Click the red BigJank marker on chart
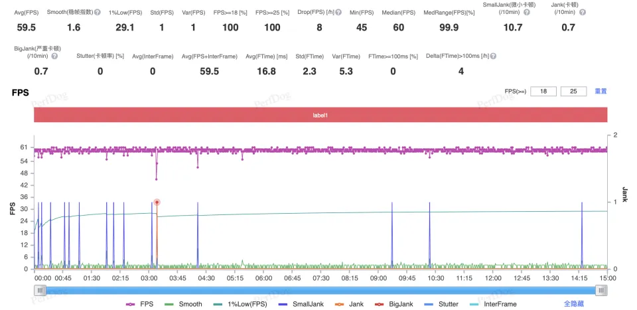Image resolution: width=637 pixels, height=310 pixels. [x=157, y=202]
